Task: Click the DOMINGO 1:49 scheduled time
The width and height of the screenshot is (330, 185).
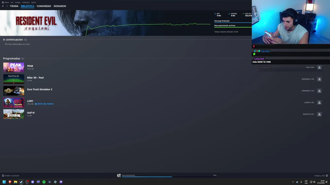Action: click(308, 79)
